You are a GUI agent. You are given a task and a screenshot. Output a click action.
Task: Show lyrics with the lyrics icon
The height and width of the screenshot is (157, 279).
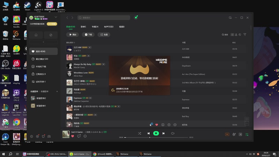coord(240,134)
